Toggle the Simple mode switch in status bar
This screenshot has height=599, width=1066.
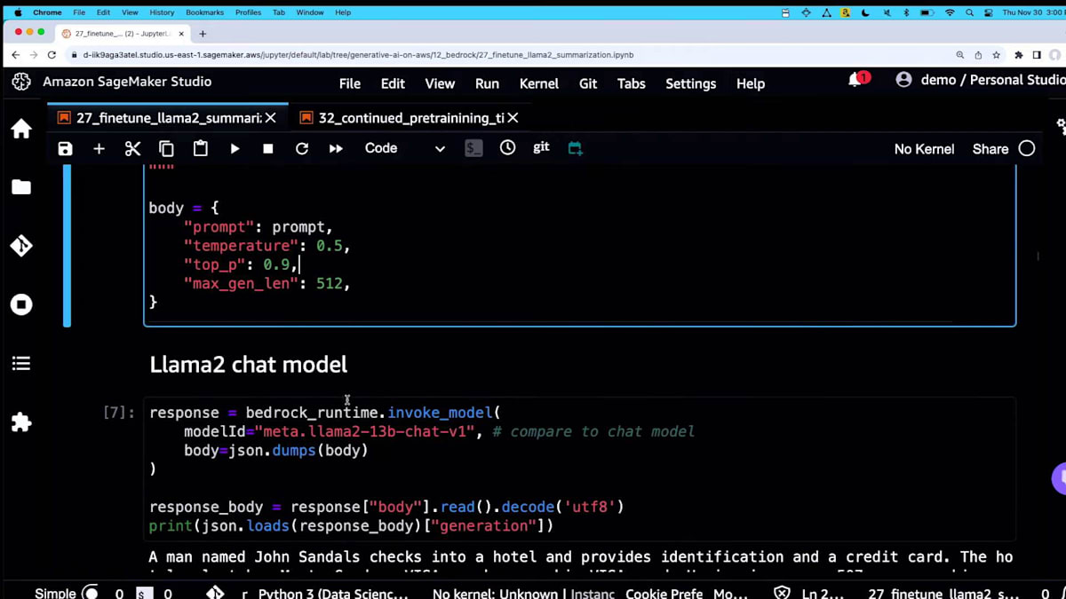pos(90,593)
